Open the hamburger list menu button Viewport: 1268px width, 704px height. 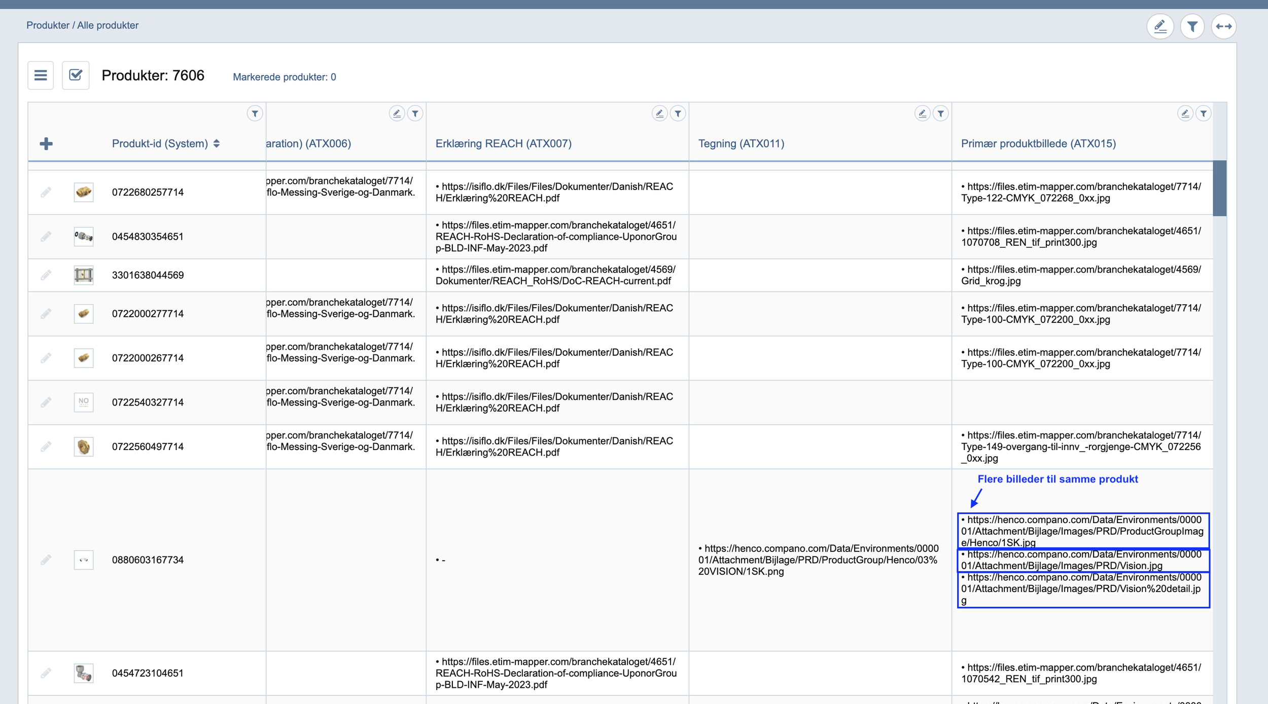pos(41,76)
